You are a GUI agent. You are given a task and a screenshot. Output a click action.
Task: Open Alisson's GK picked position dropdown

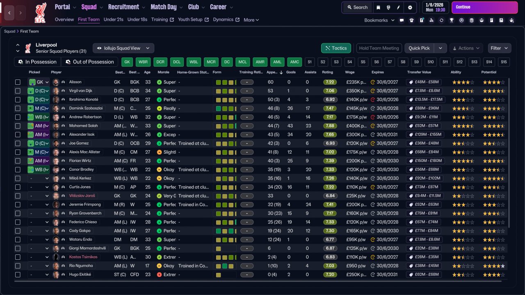click(x=39, y=82)
